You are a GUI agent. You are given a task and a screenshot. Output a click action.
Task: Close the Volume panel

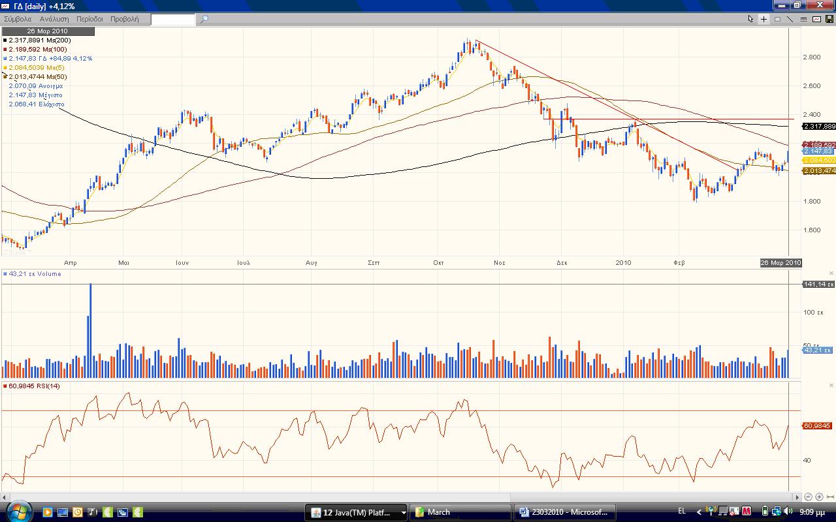click(831, 273)
